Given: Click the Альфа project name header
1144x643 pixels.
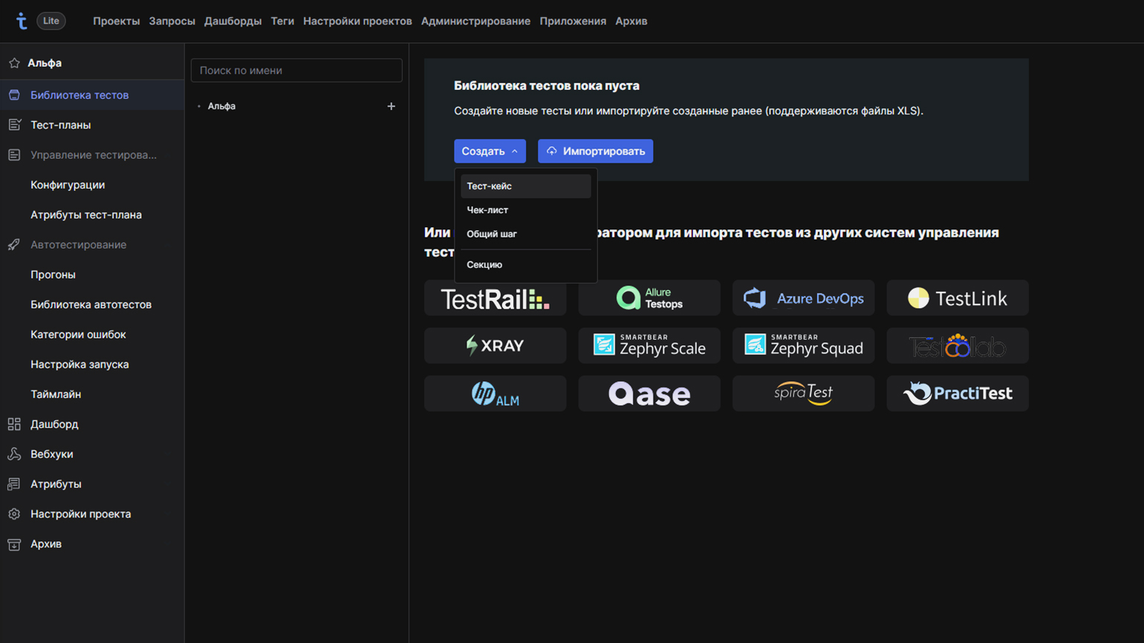Looking at the screenshot, I should (45, 63).
